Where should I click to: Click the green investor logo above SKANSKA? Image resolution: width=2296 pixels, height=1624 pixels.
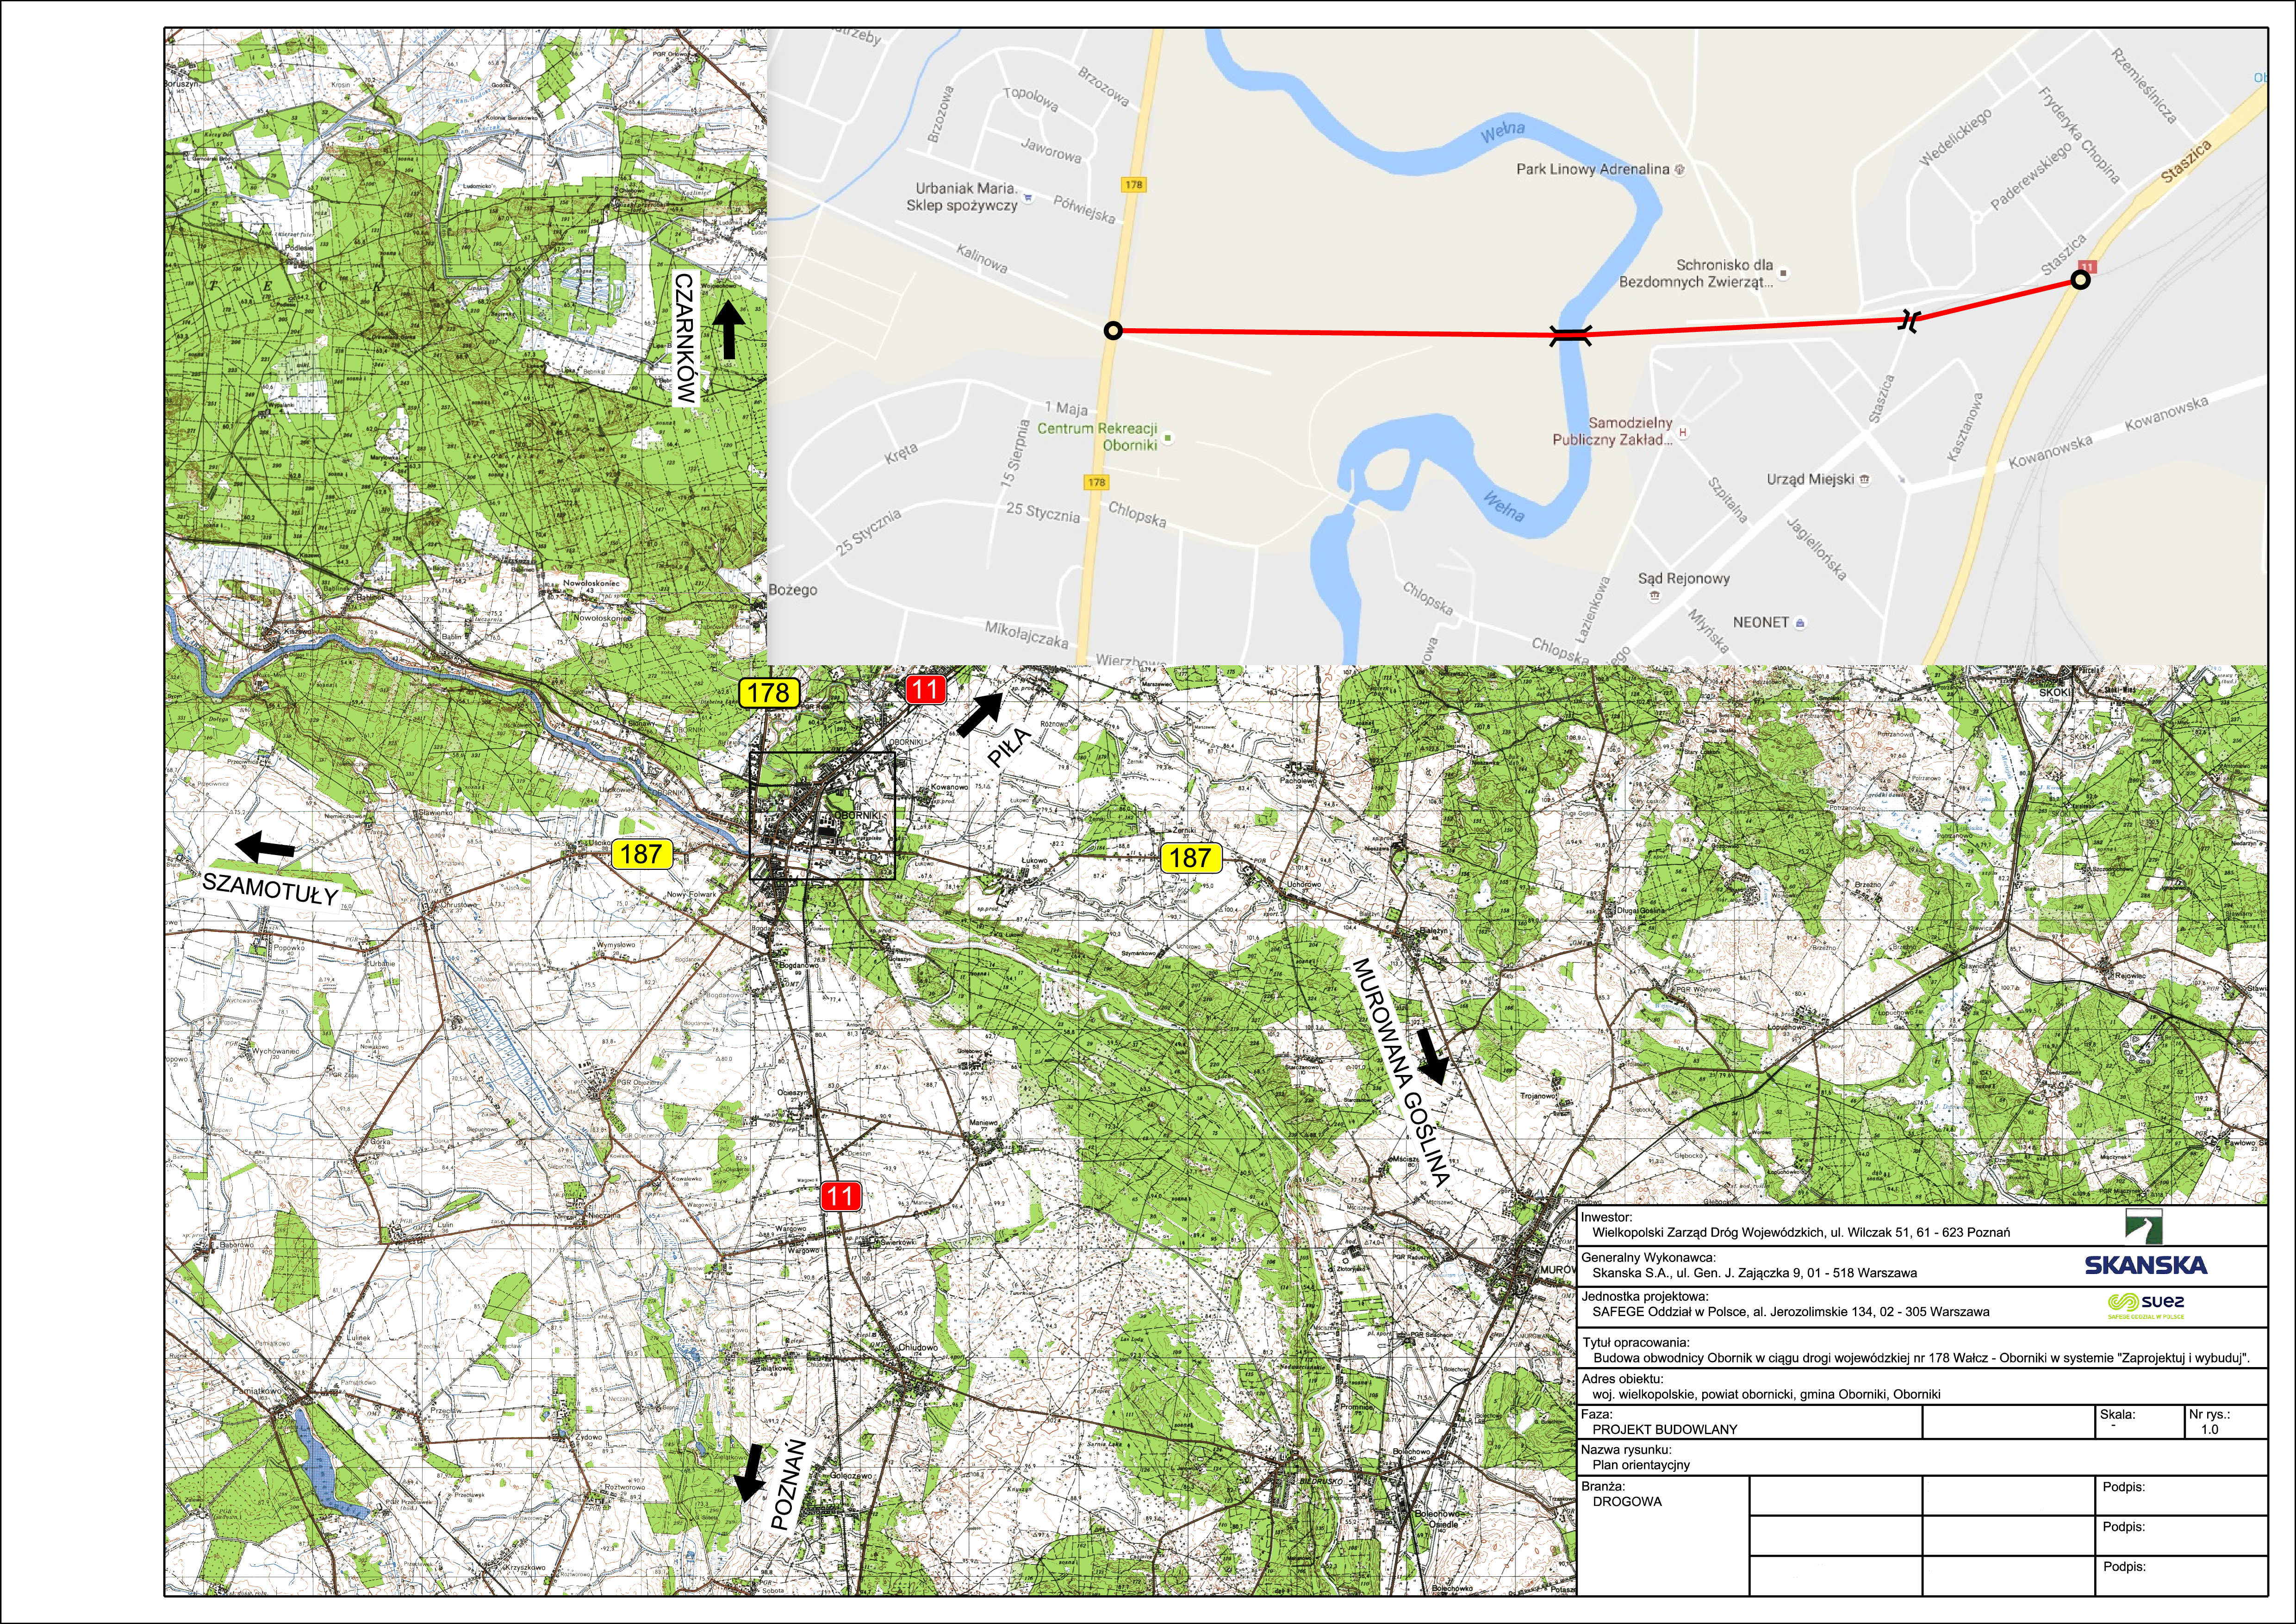(2144, 1226)
